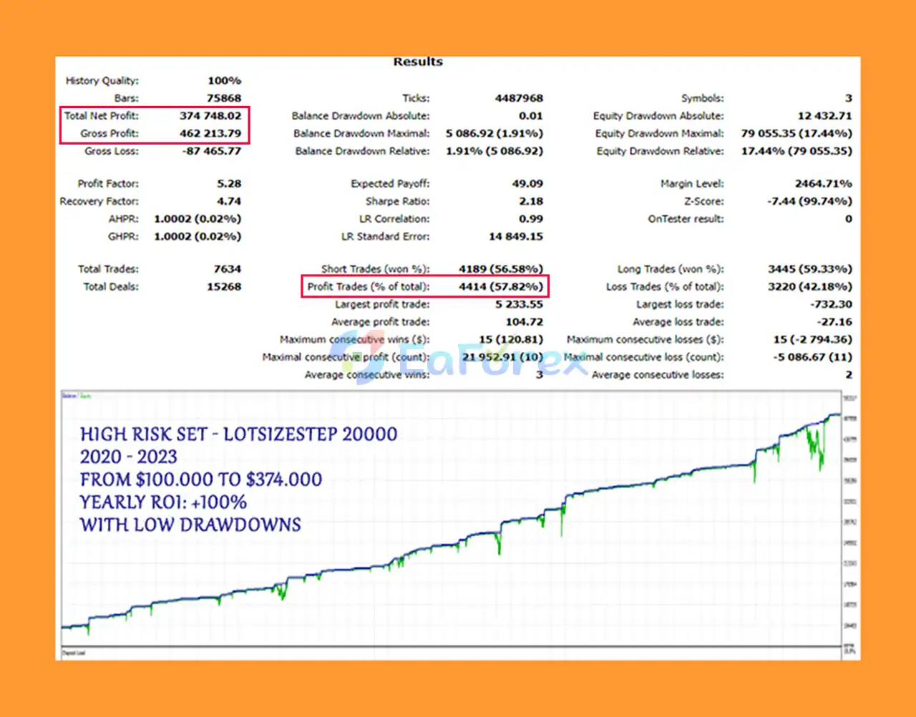
Task: Select the Total Net Profit value 374 748.02
Action: pyautogui.click(x=210, y=116)
